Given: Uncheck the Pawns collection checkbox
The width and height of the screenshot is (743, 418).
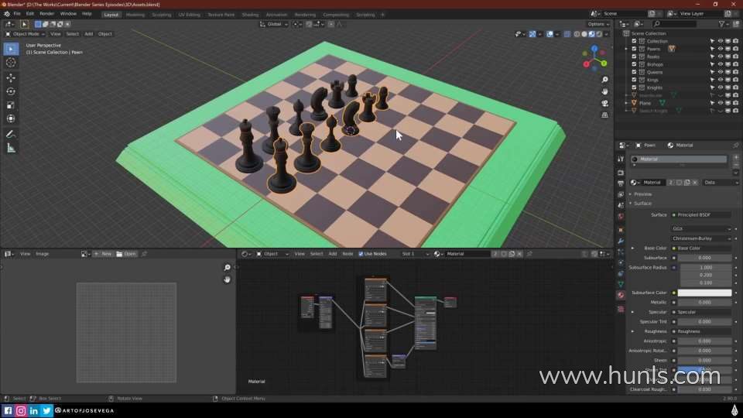Looking at the screenshot, I should pos(634,49).
